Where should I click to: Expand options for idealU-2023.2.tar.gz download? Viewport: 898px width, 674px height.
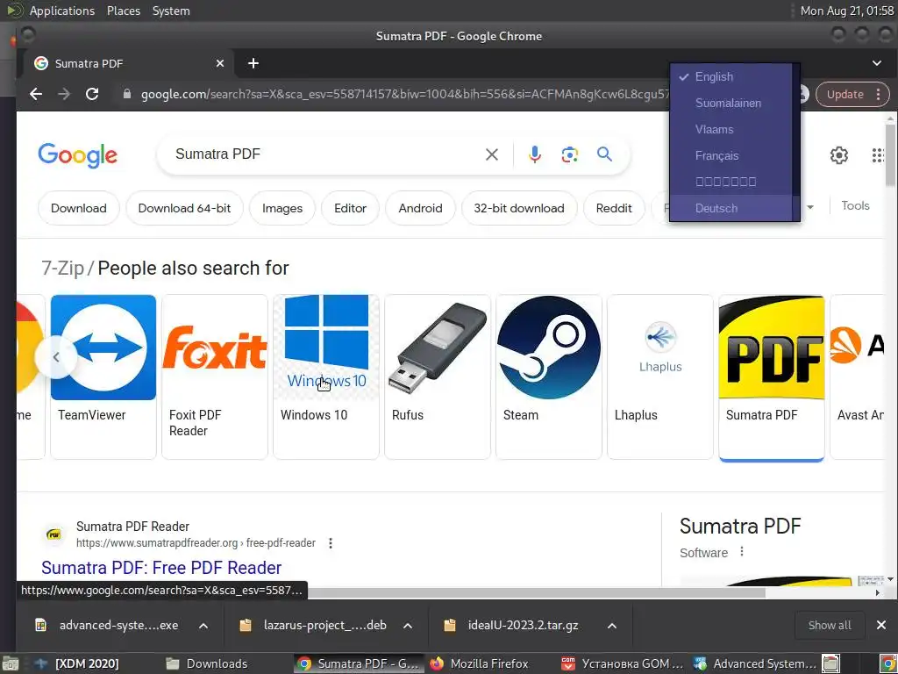click(x=611, y=625)
